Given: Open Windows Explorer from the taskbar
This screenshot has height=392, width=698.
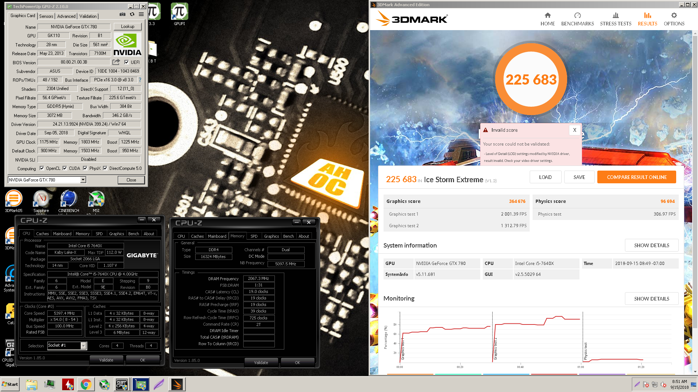Looking at the screenshot, I should pyautogui.click(x=32, y=384).
